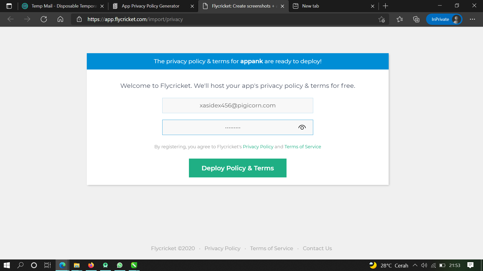
Task: Open the Windows Start menu
Action: (x=7, y=265)
